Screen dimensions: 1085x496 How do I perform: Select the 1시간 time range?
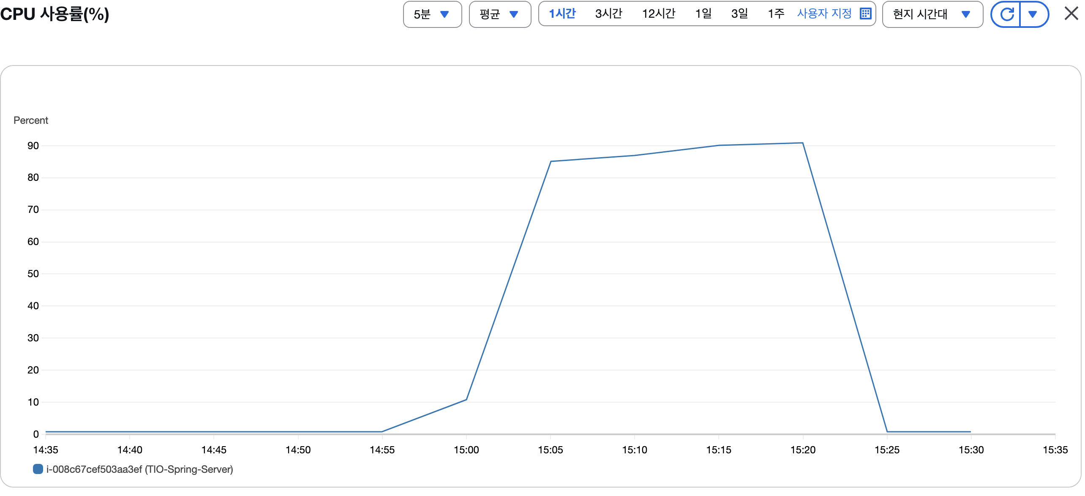(x=562, y=14)
